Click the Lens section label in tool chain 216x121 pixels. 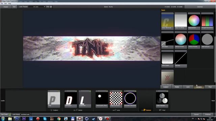[116, 110]
